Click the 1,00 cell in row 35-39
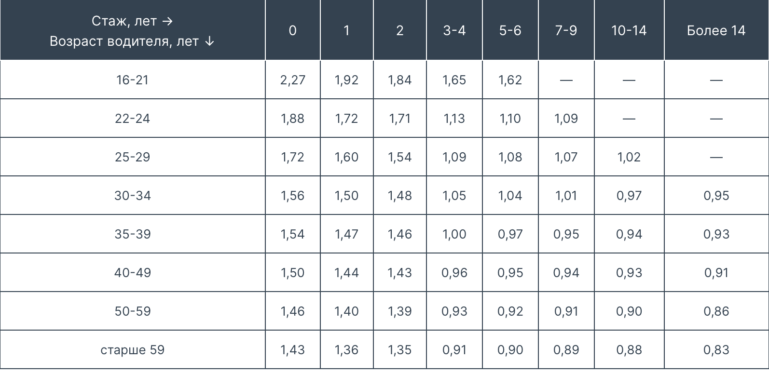 (x=454, y=234)
